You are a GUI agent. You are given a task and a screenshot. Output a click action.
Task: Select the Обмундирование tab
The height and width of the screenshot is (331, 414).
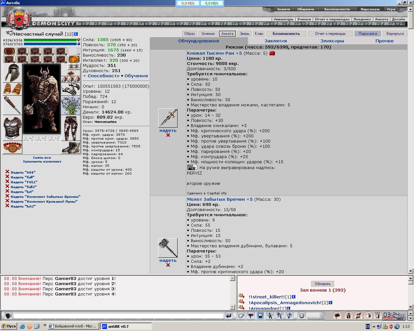tap(199, 41)
